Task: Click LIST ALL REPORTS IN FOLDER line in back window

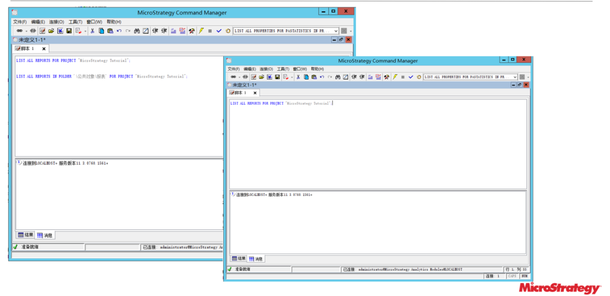Action: click(102, 77)
